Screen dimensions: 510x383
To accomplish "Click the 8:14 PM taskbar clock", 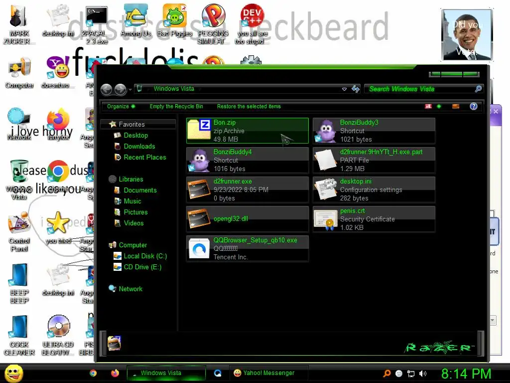I will click(x=466, y=374).
